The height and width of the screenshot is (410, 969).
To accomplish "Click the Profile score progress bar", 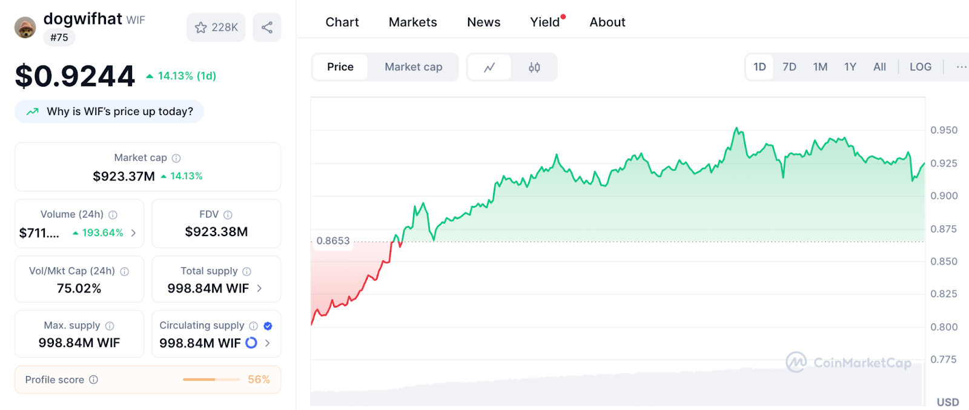I will click(x=211, y=380).
